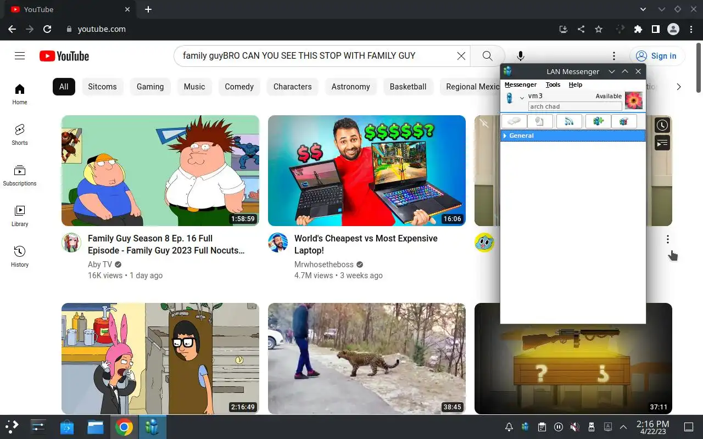Click the flower avatar in LAN Messenger
The width and height of the screenshot is (703, 439).
click(634, 100)
